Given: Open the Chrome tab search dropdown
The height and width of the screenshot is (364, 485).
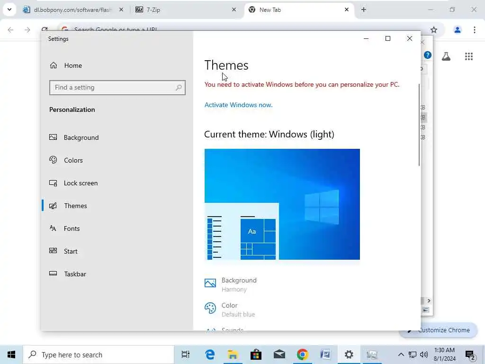Looking at the screenshot, I should pyautogui.click(x=9, y=9).
